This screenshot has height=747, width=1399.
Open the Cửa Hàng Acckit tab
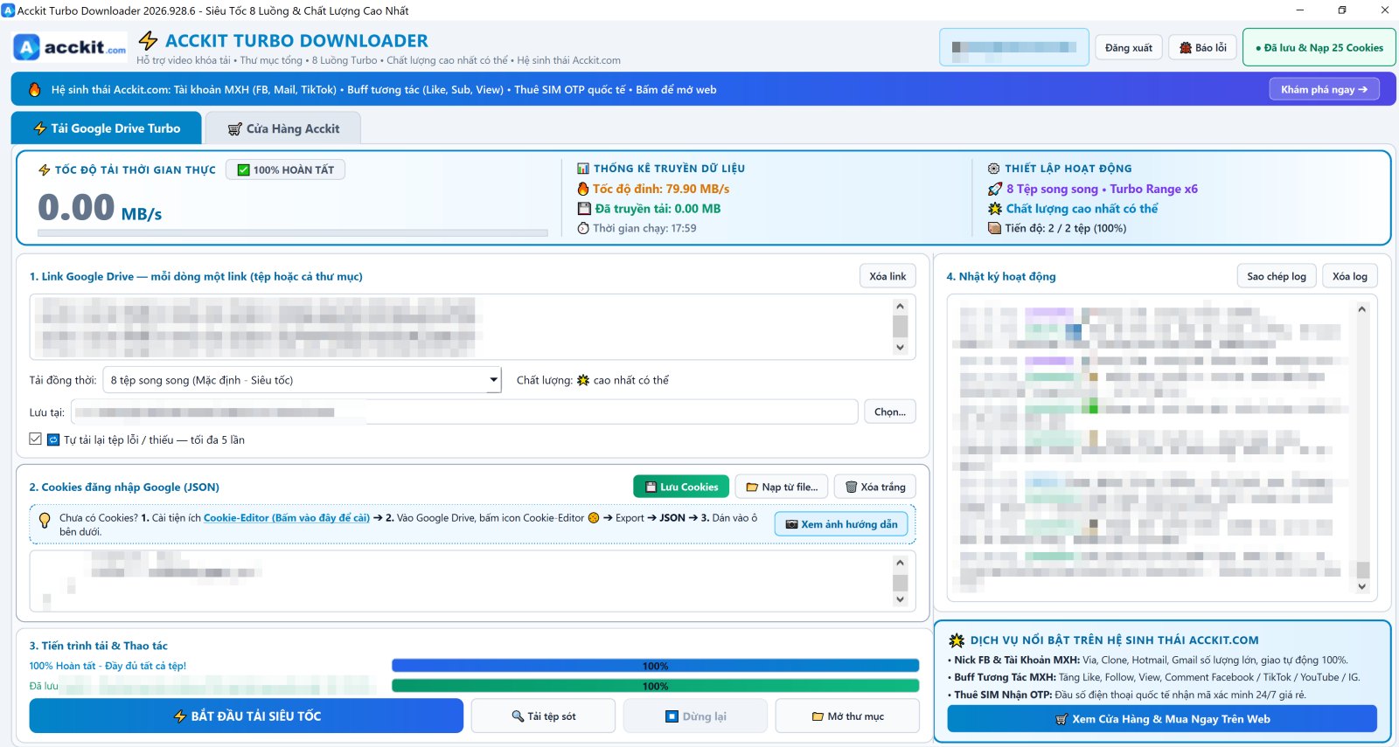pyautogui.click(x=282, y=128)
